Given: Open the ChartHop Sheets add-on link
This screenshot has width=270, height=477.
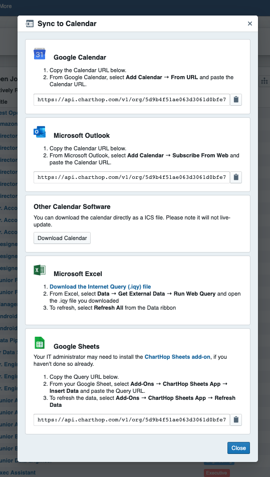Looking at the screenshot, I should (x=177, y=357).
